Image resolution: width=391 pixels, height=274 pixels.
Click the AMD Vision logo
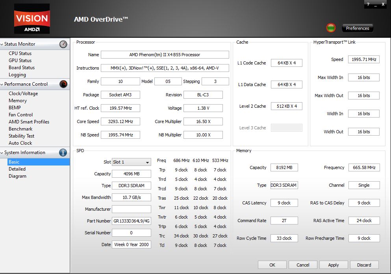32,18
